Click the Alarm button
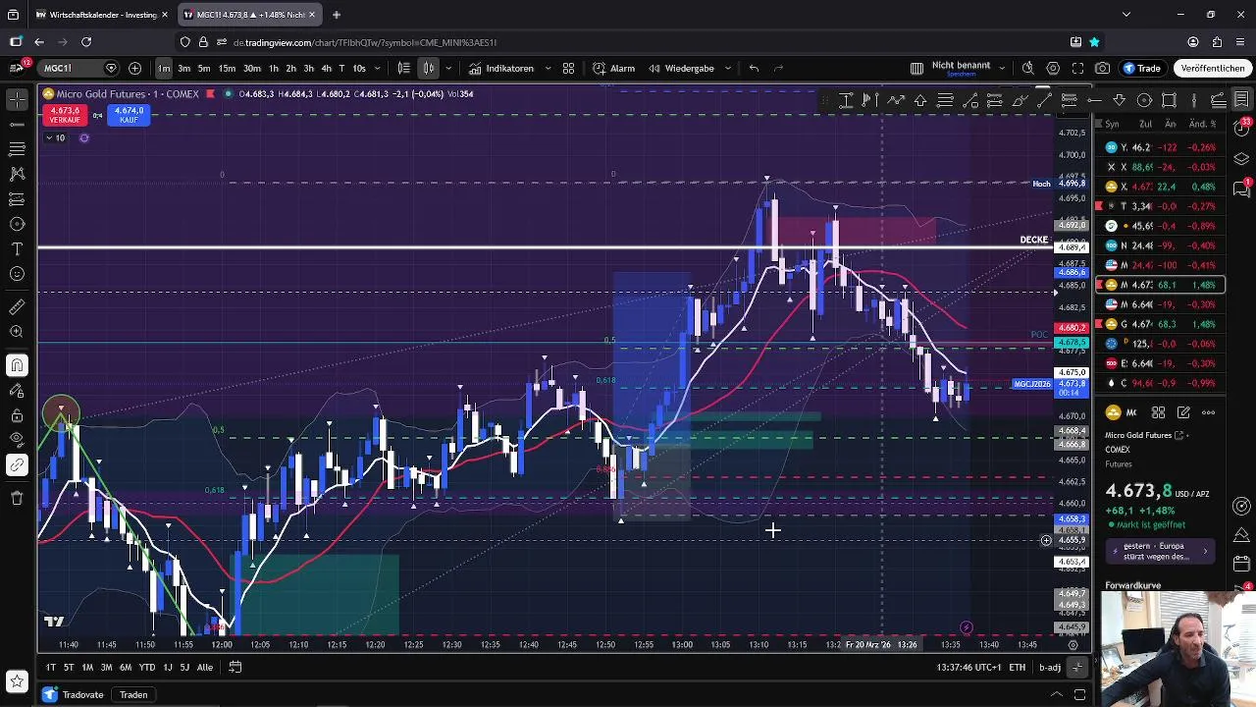This screenshot has width=1256, height=707. coord(613,68)
